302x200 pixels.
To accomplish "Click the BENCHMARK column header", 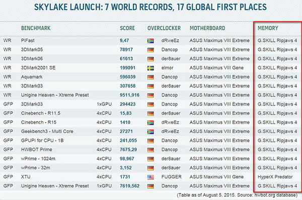I will (x=36, y=28).
